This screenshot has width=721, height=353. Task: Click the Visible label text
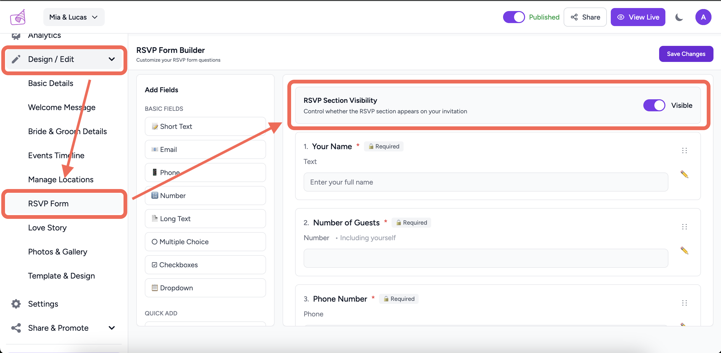tap(681, 105)
